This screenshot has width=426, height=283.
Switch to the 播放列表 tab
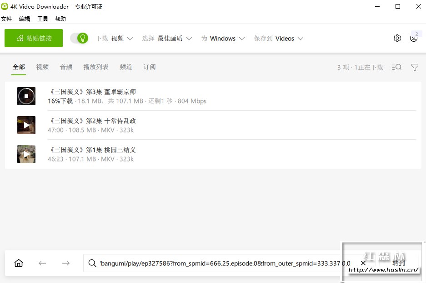click(96, 67)
